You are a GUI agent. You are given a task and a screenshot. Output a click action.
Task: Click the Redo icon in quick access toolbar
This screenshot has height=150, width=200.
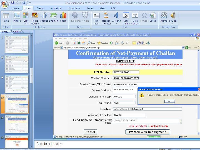24,2
